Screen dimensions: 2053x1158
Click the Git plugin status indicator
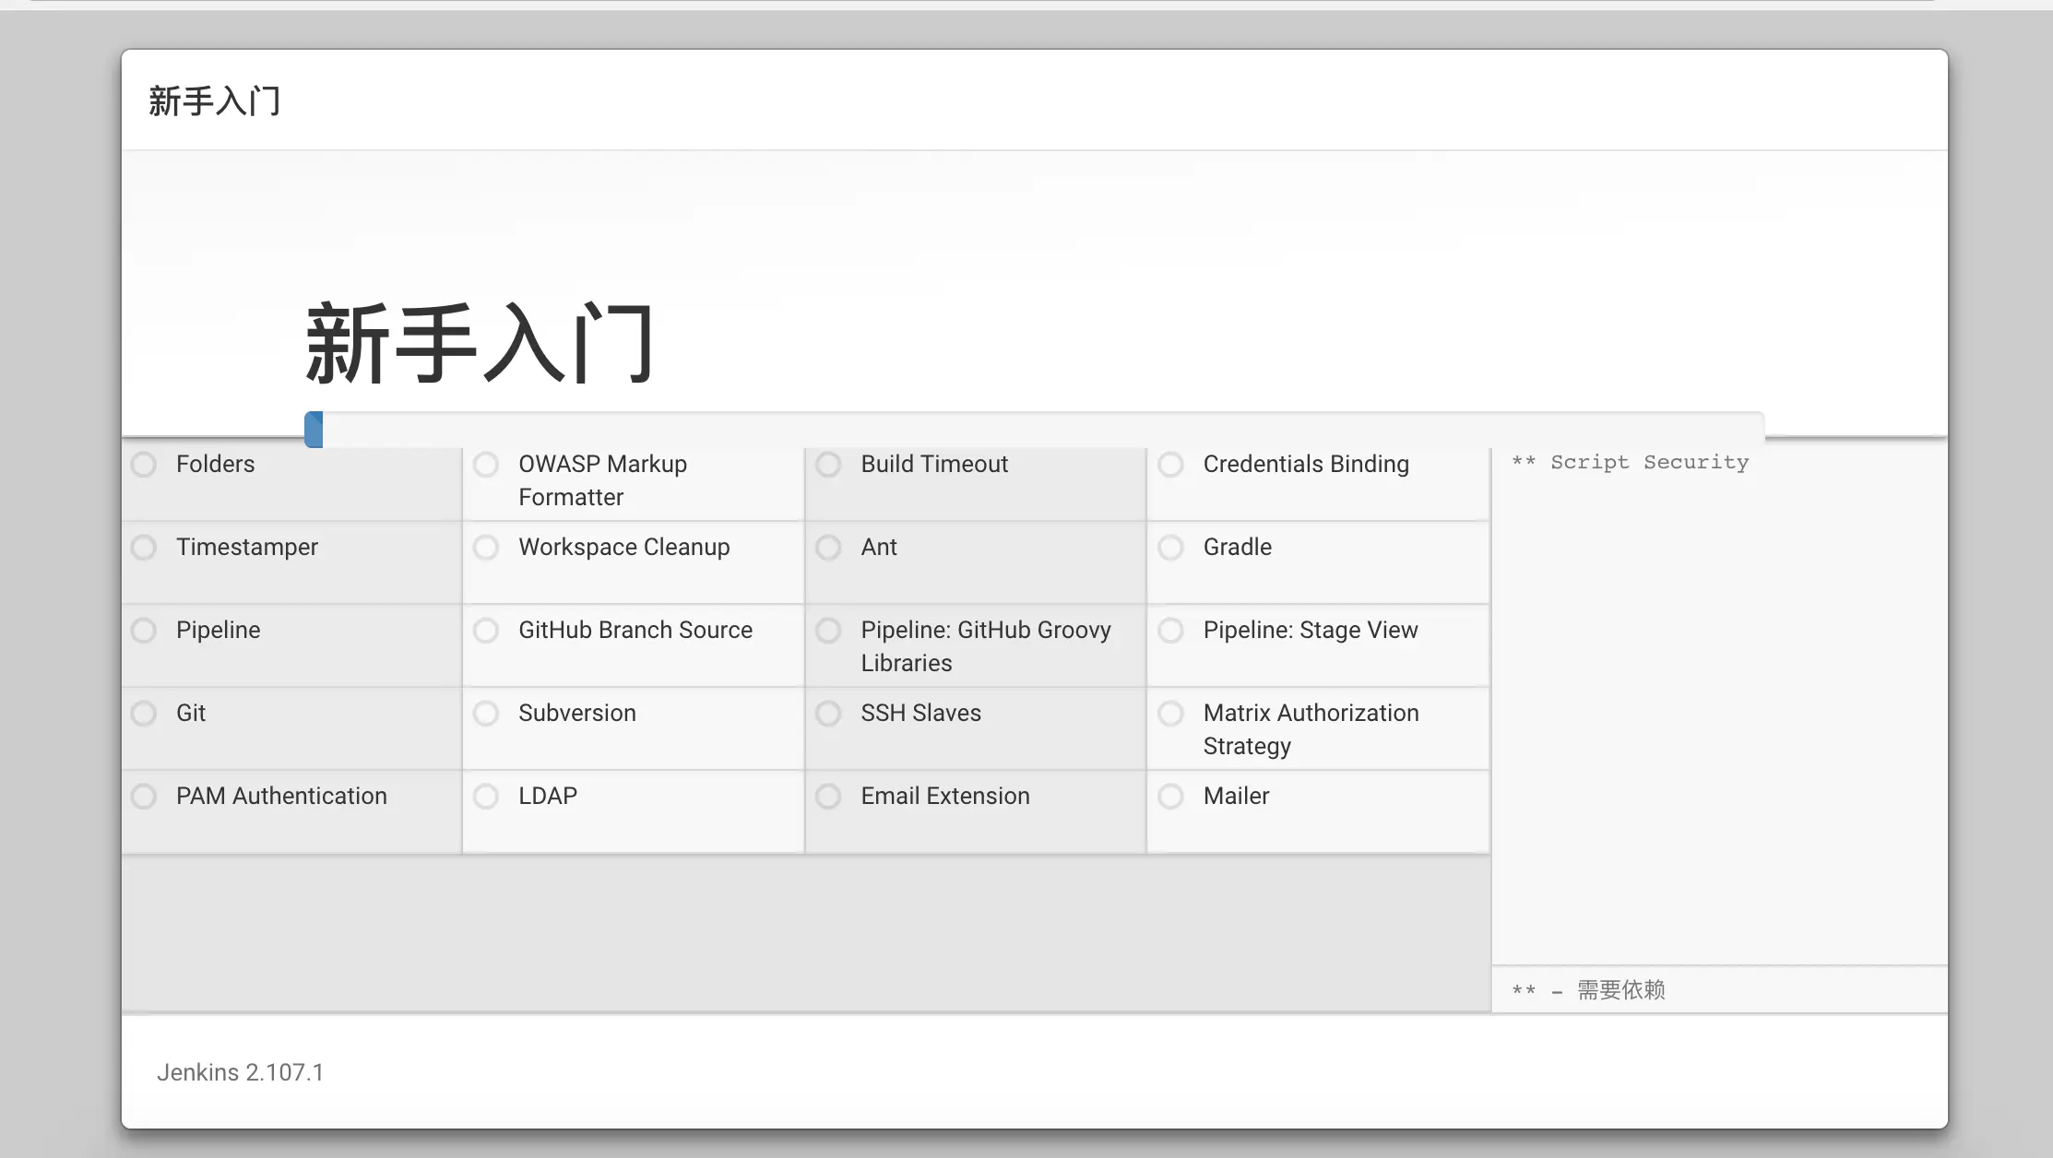tap(144, 714)
